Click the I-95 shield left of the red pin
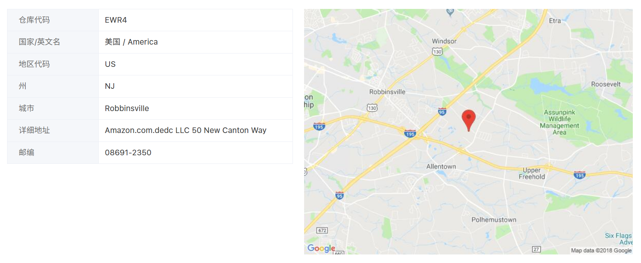Screen dimensions: 641x263 [x=442, y=112]
